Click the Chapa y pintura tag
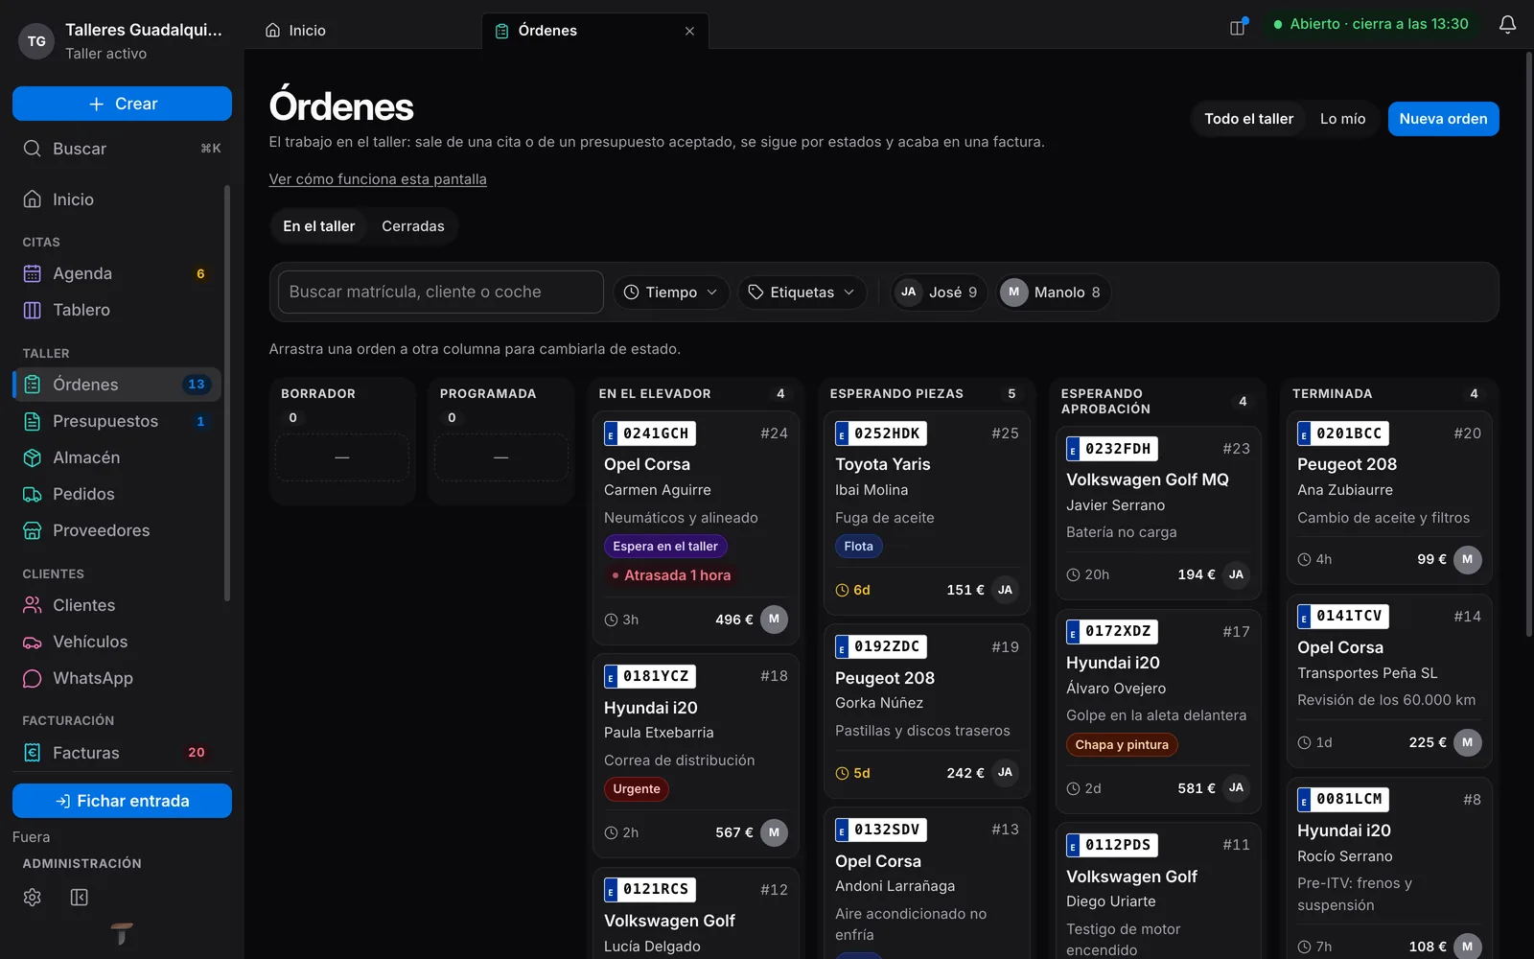Viewport: 1534px width, 959px height. (1122, 745)
